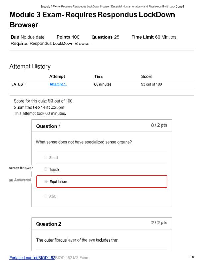Click the LATEST row label
The height and width of the screenshot is (263, 203).
pos(18,84)
